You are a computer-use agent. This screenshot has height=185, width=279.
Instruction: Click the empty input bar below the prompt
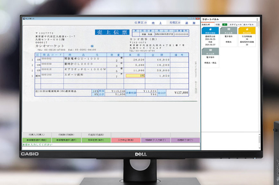111,148
